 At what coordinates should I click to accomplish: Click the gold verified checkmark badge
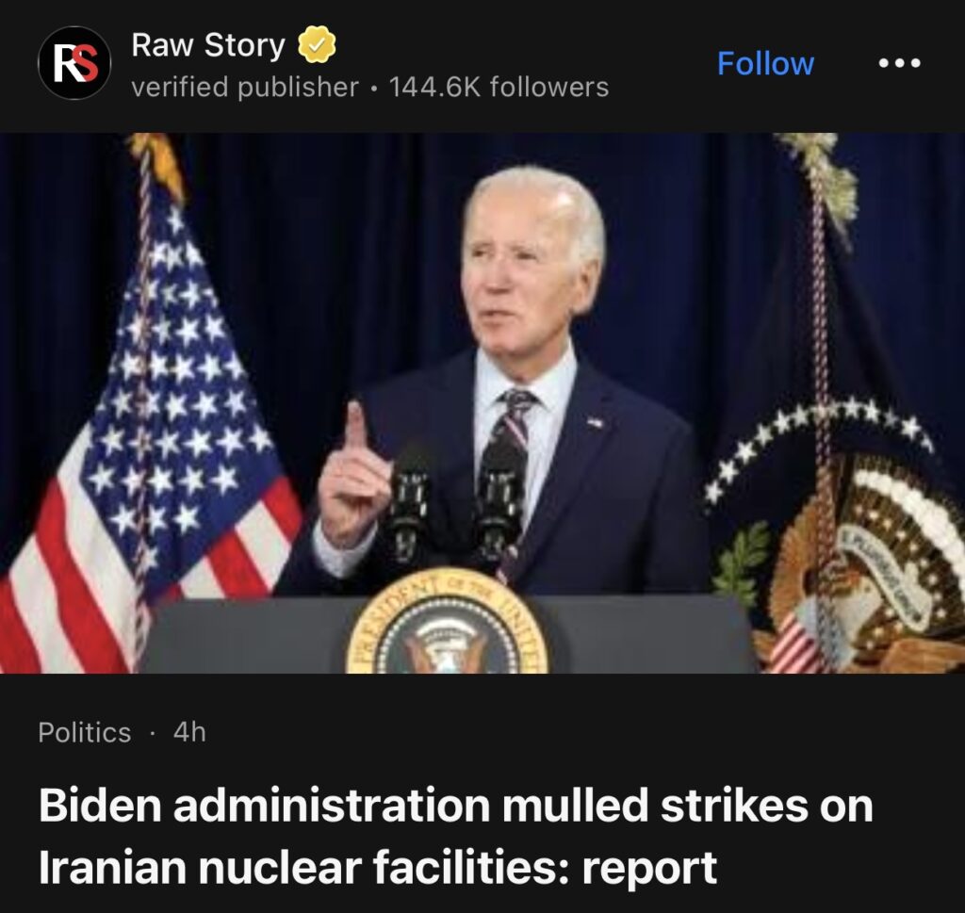tap(317, 44)
